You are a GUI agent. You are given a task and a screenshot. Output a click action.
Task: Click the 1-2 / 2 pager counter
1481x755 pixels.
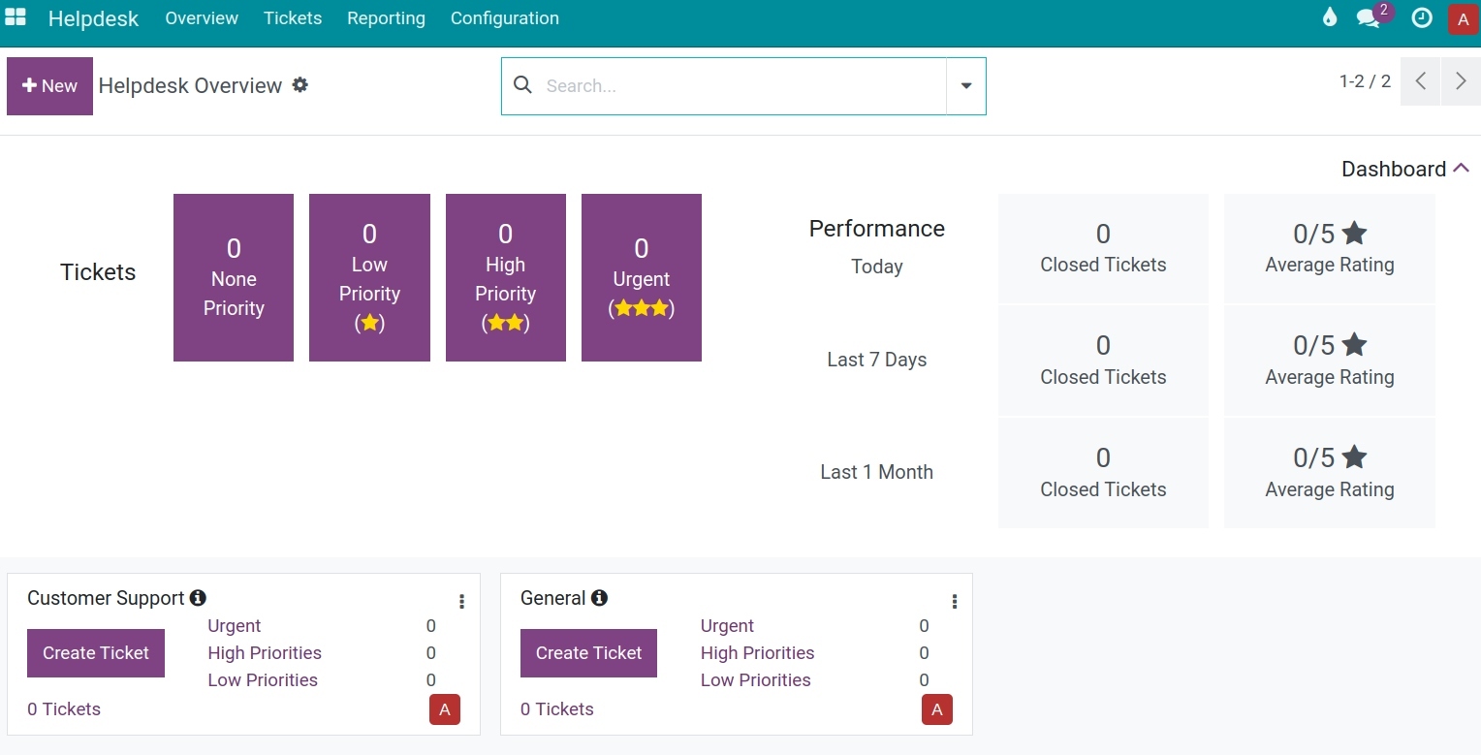pos(1365,81)
